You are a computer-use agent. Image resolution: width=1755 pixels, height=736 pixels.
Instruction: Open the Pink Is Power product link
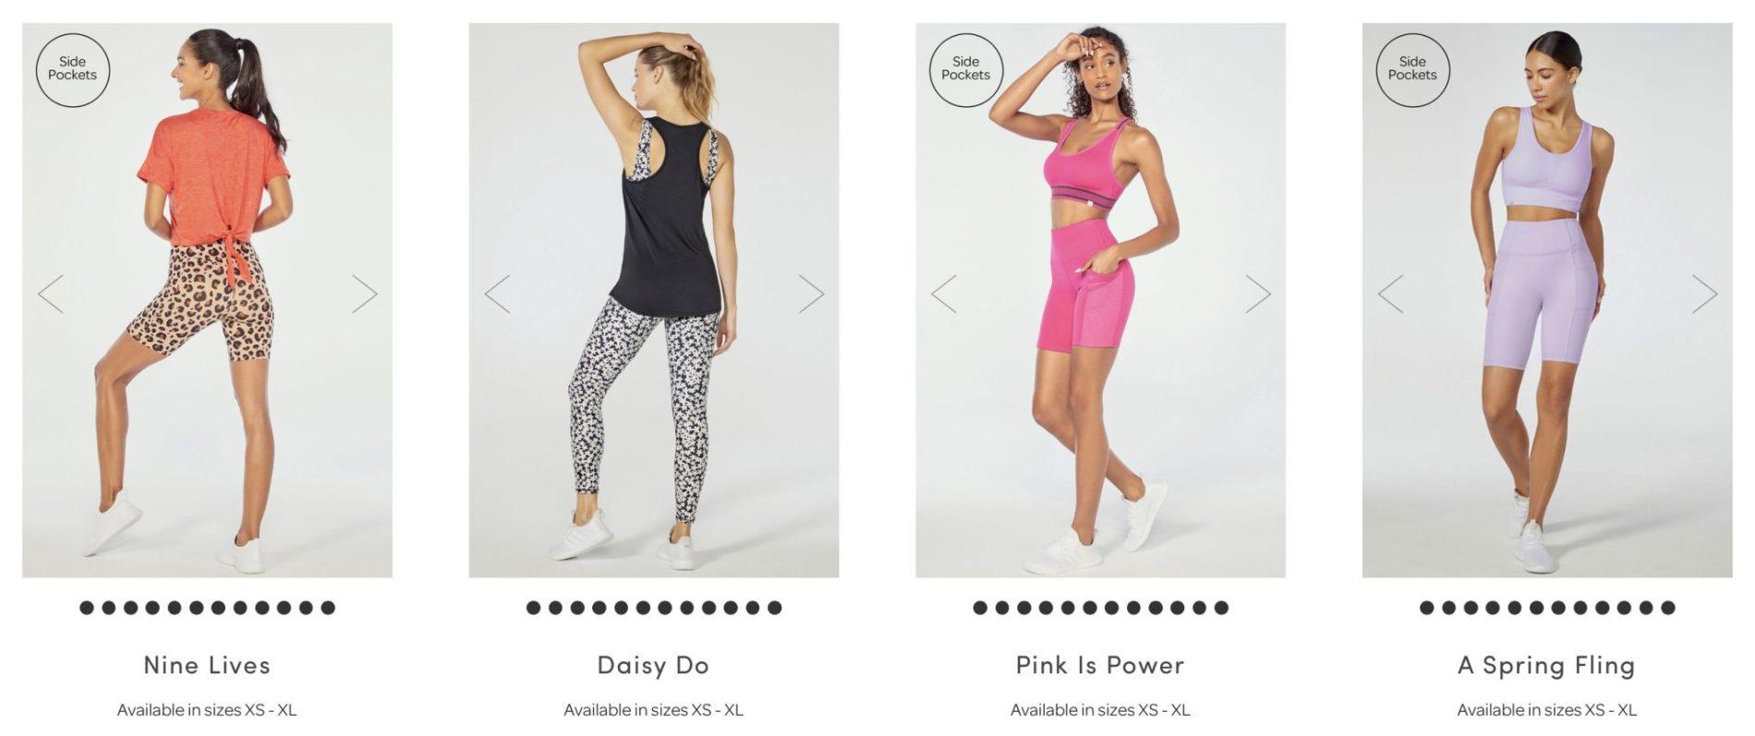coord(1100,665)
